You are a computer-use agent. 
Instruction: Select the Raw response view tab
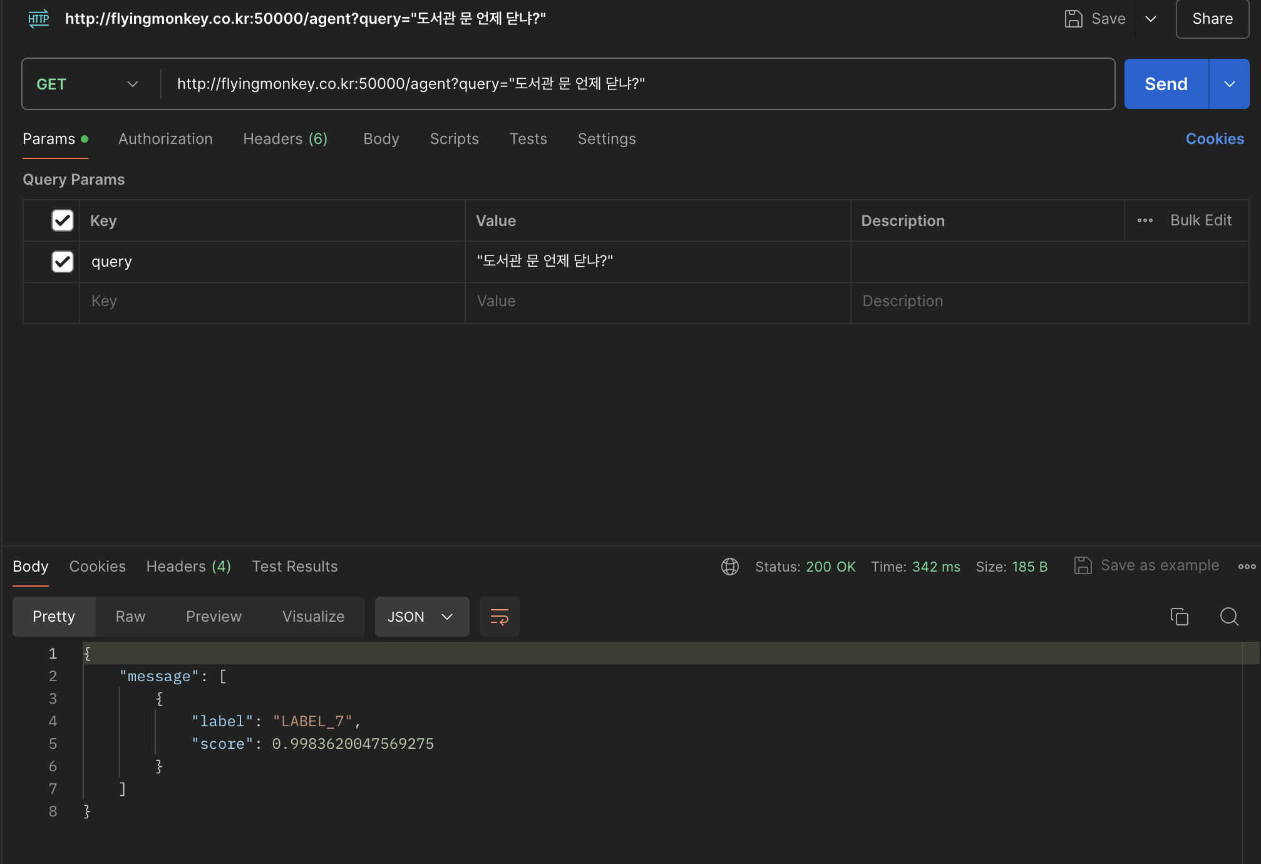130,617
